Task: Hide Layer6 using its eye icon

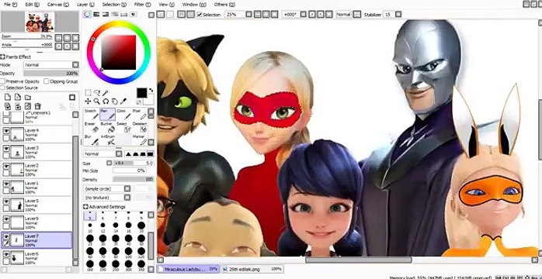Action: (x=6, y=254)
